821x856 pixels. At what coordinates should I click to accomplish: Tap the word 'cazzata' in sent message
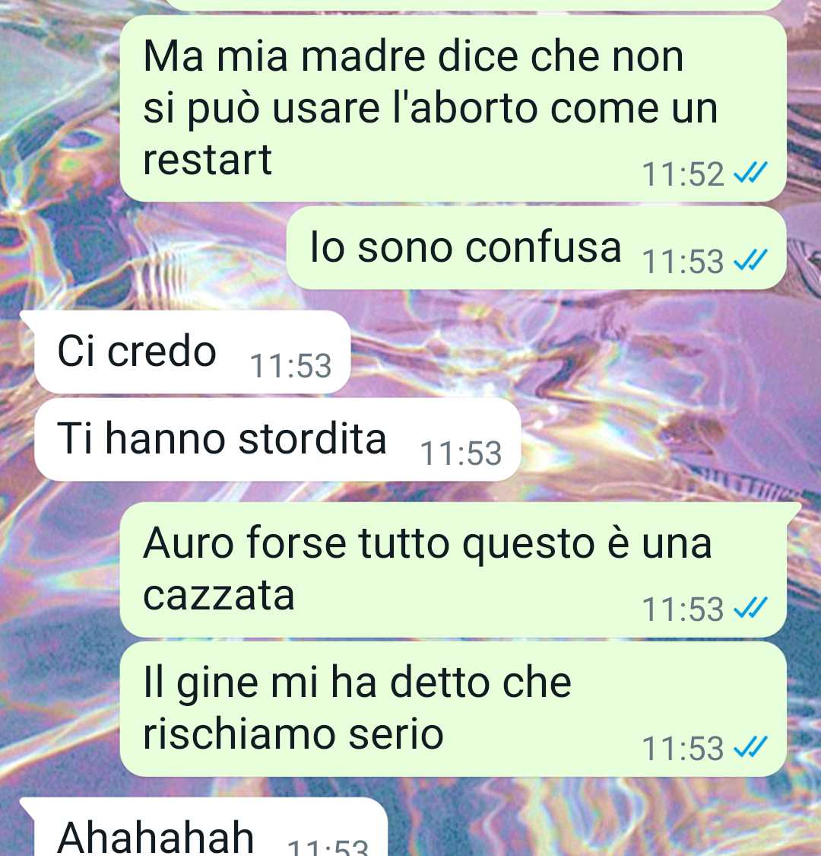[219, 595]
